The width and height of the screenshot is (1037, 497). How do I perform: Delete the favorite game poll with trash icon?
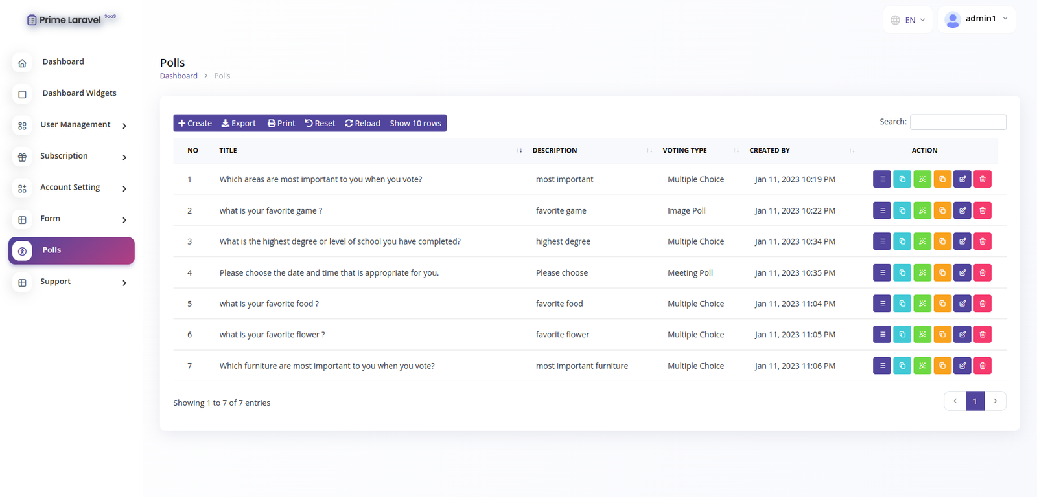pos(982,210)
